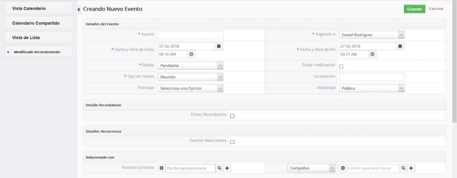
Task: Open Calendario Compartido view
Action: click(38, 23)
